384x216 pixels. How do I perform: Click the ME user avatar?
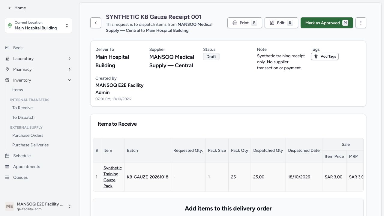[10, 206]
